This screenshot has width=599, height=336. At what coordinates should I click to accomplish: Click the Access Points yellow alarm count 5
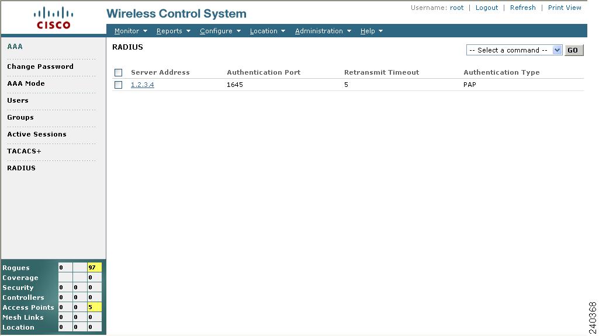click(x=94, y=307)
